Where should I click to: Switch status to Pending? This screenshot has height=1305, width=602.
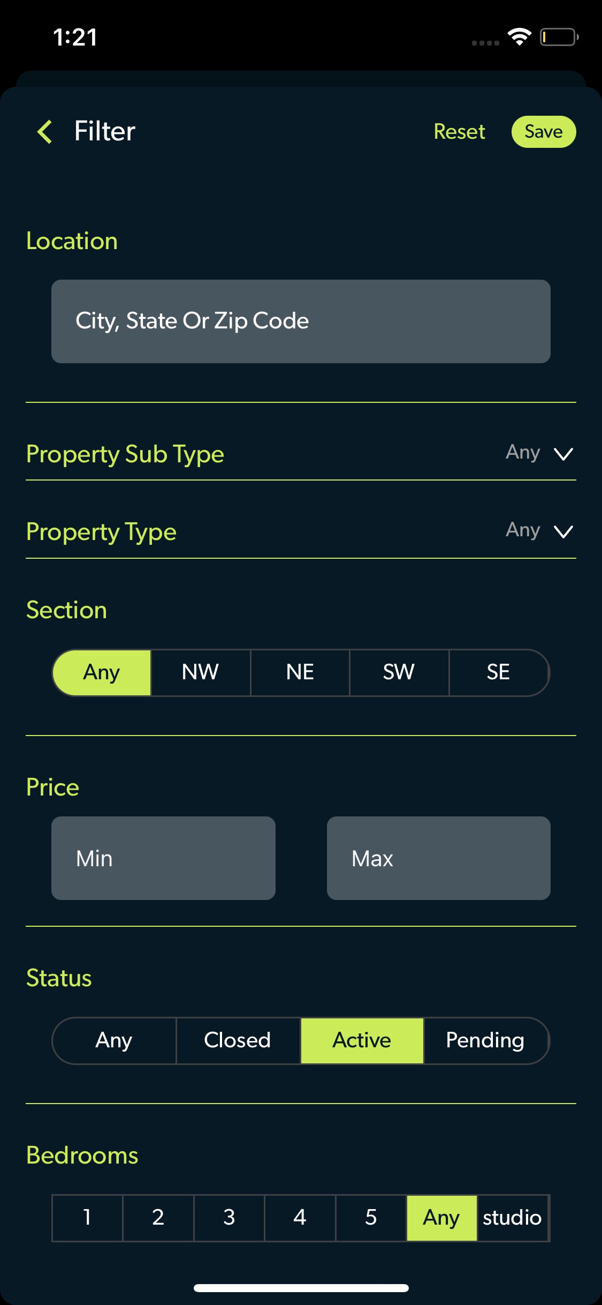point(486,1040)
